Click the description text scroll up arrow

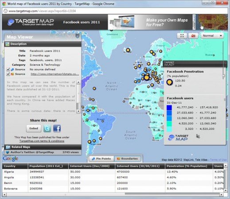[78, 82]
